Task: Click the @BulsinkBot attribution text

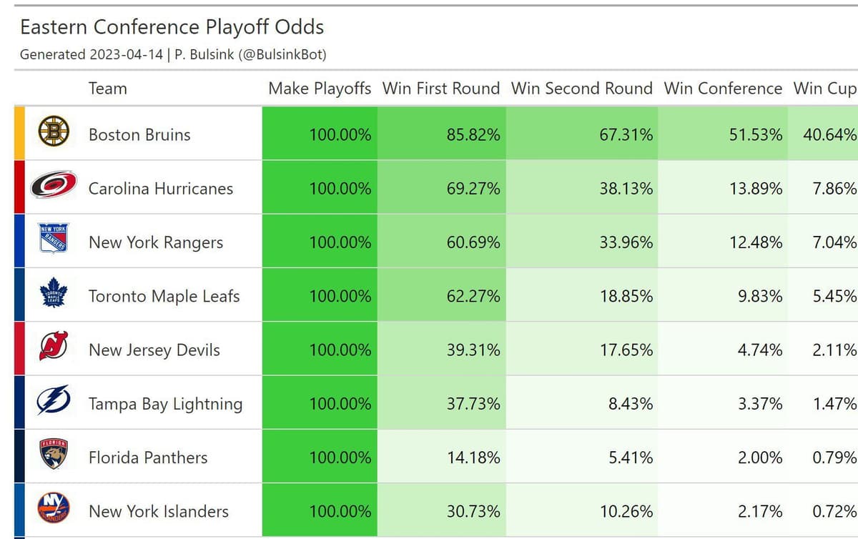Action: (x=286, y=54)
